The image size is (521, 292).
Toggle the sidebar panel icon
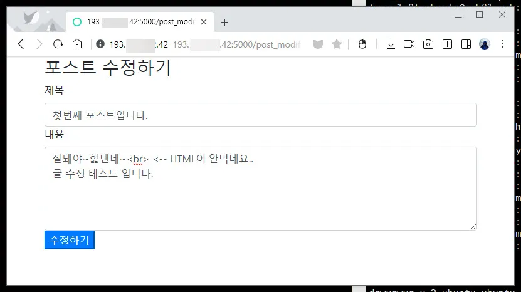466,44
